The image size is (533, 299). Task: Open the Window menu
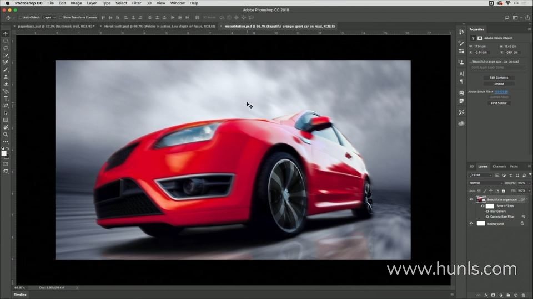click(178, 3)
